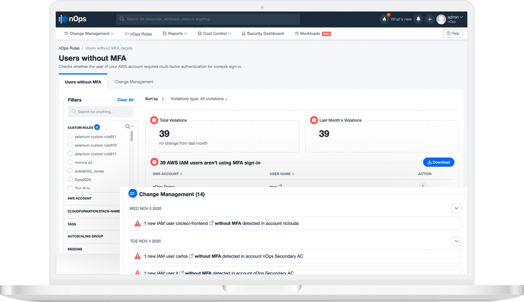Click Clear All filters link
This screenshot has height=302, width=524.
point(125,100)
